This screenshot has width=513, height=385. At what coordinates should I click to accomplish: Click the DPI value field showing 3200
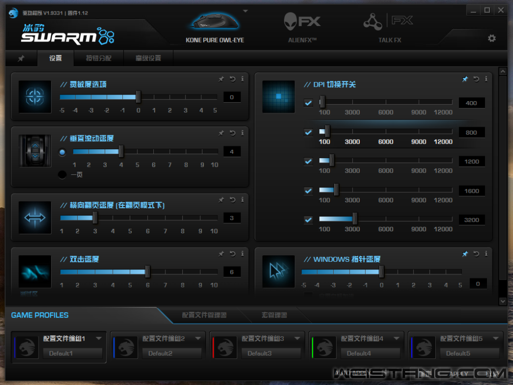tap(471, 220)
